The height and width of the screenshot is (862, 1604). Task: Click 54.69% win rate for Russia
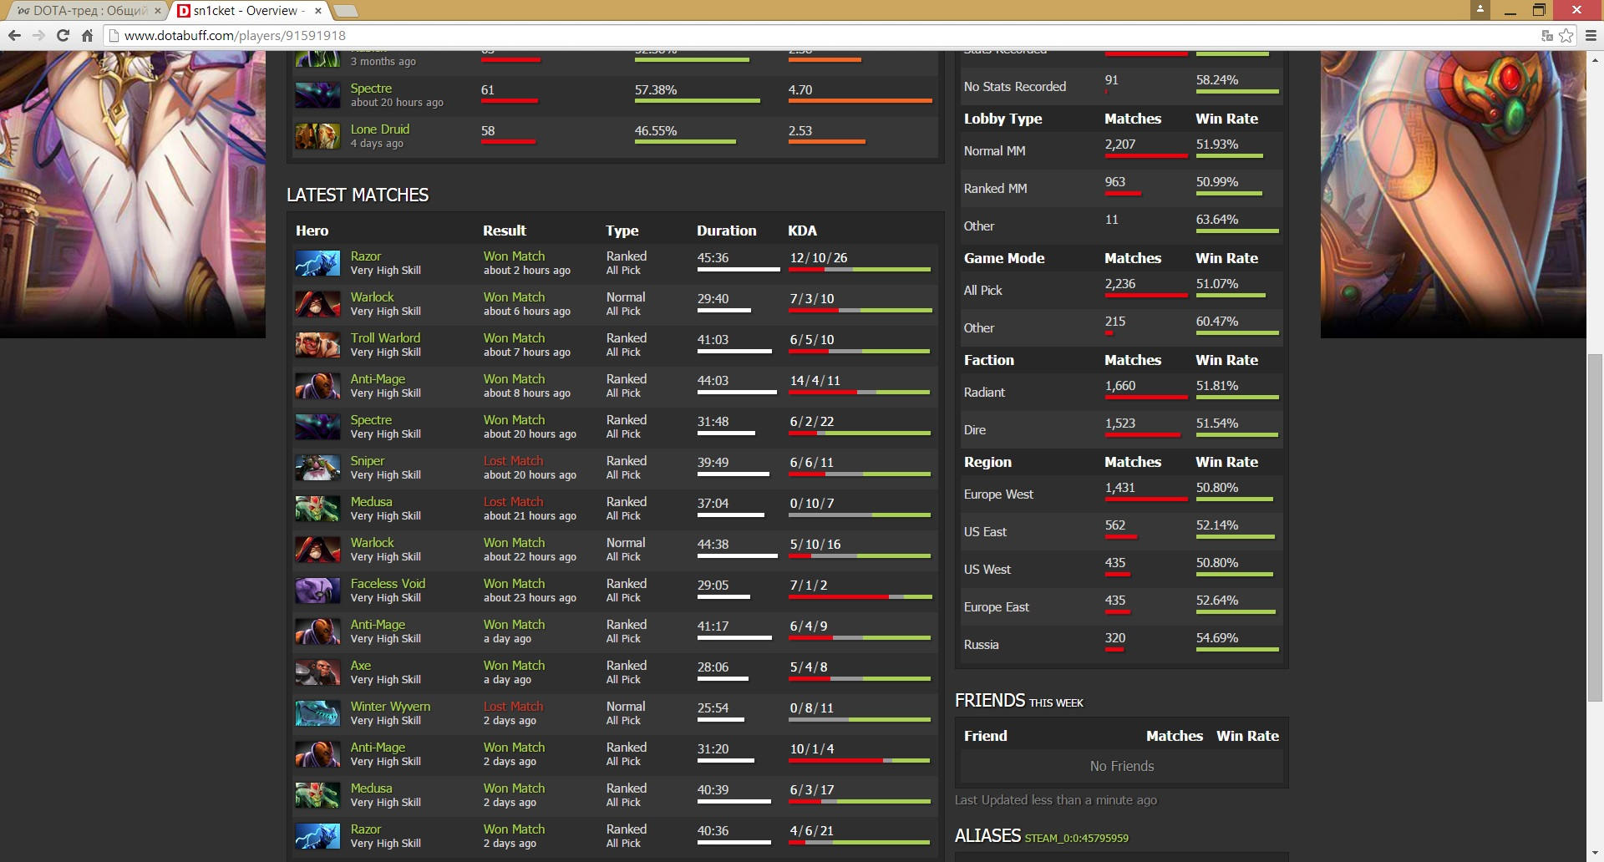coord(1216,638)
